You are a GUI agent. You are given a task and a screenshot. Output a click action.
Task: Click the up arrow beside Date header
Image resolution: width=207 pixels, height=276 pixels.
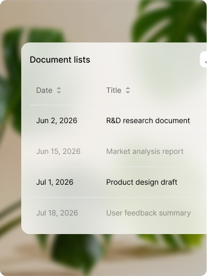(x=59, y=89)
